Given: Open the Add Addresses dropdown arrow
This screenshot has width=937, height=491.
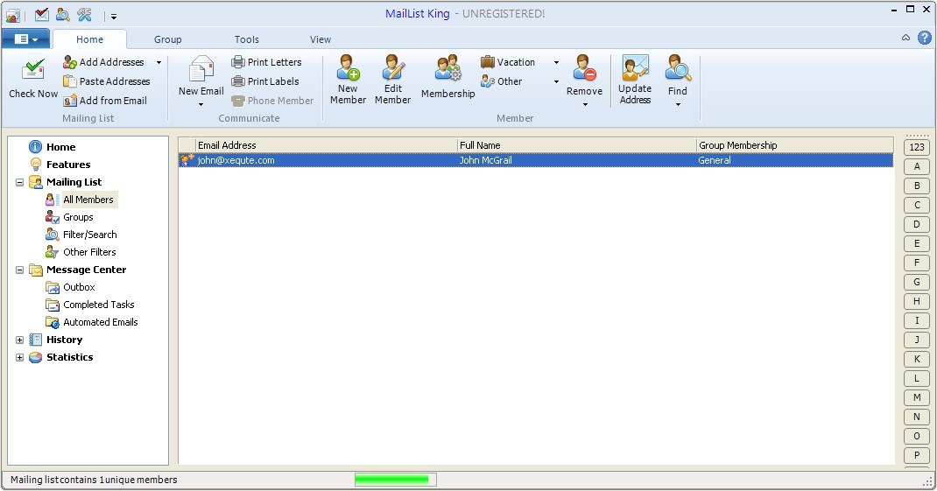Looking at the screenshot, I should click(x=159, y=62).
